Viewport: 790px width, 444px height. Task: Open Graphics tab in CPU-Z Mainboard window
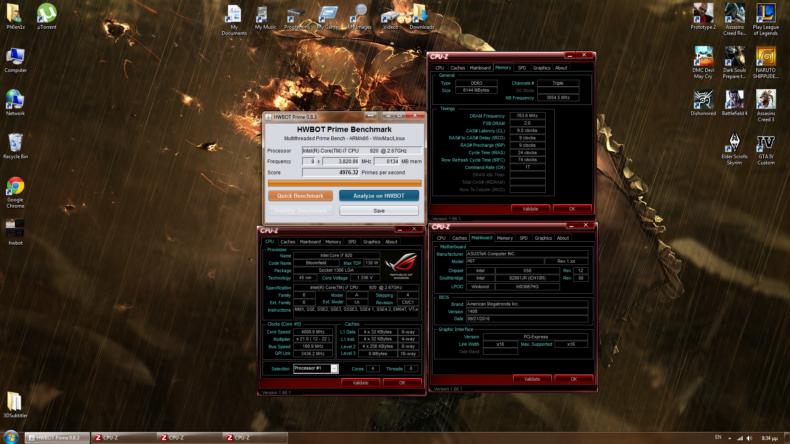543,238
